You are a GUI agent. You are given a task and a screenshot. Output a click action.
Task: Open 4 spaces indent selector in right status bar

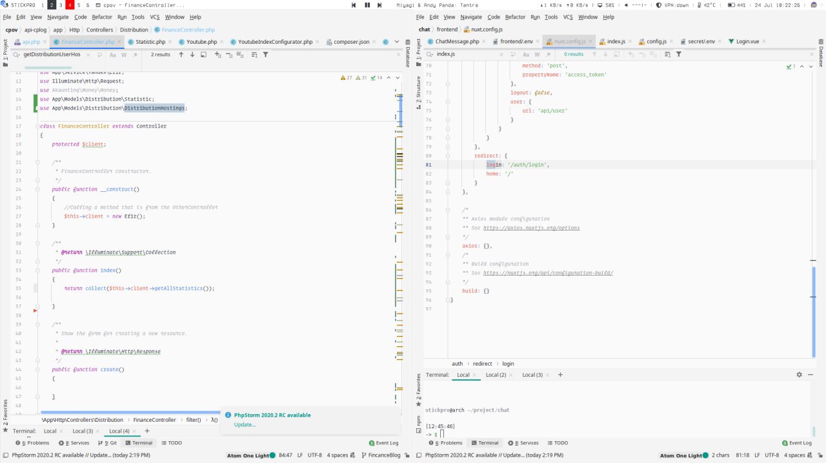(x=796, y=455)
